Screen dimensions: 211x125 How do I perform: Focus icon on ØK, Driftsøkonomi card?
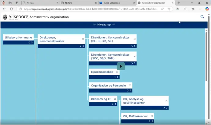click(x=152, y=116)
